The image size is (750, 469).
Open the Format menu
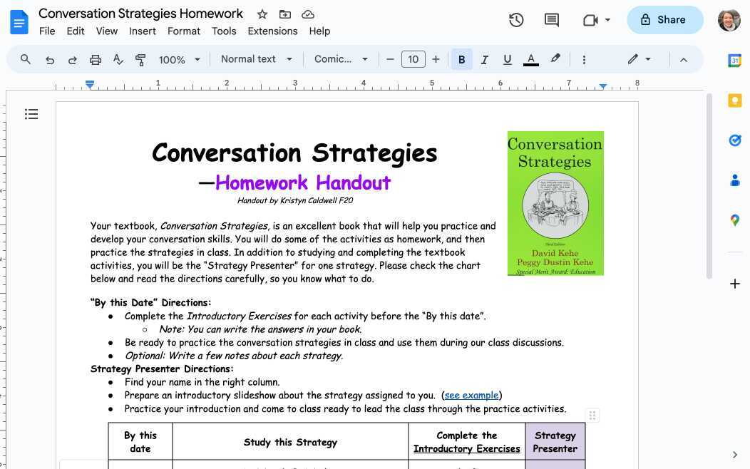point(183,31)
